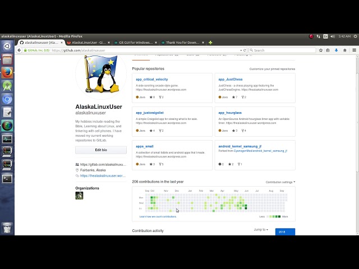Click the Edit bio button
The image size is (359, 269).
[101, 150]
